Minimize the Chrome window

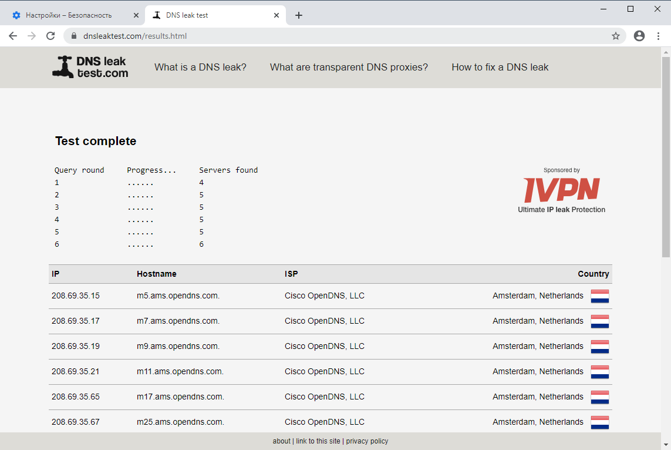tap(603, 9)
